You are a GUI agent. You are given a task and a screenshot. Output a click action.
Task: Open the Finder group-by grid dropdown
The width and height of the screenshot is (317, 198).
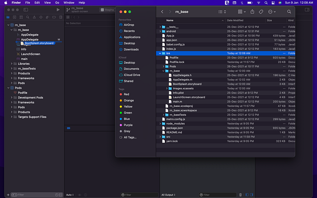[x=241, y=12]
